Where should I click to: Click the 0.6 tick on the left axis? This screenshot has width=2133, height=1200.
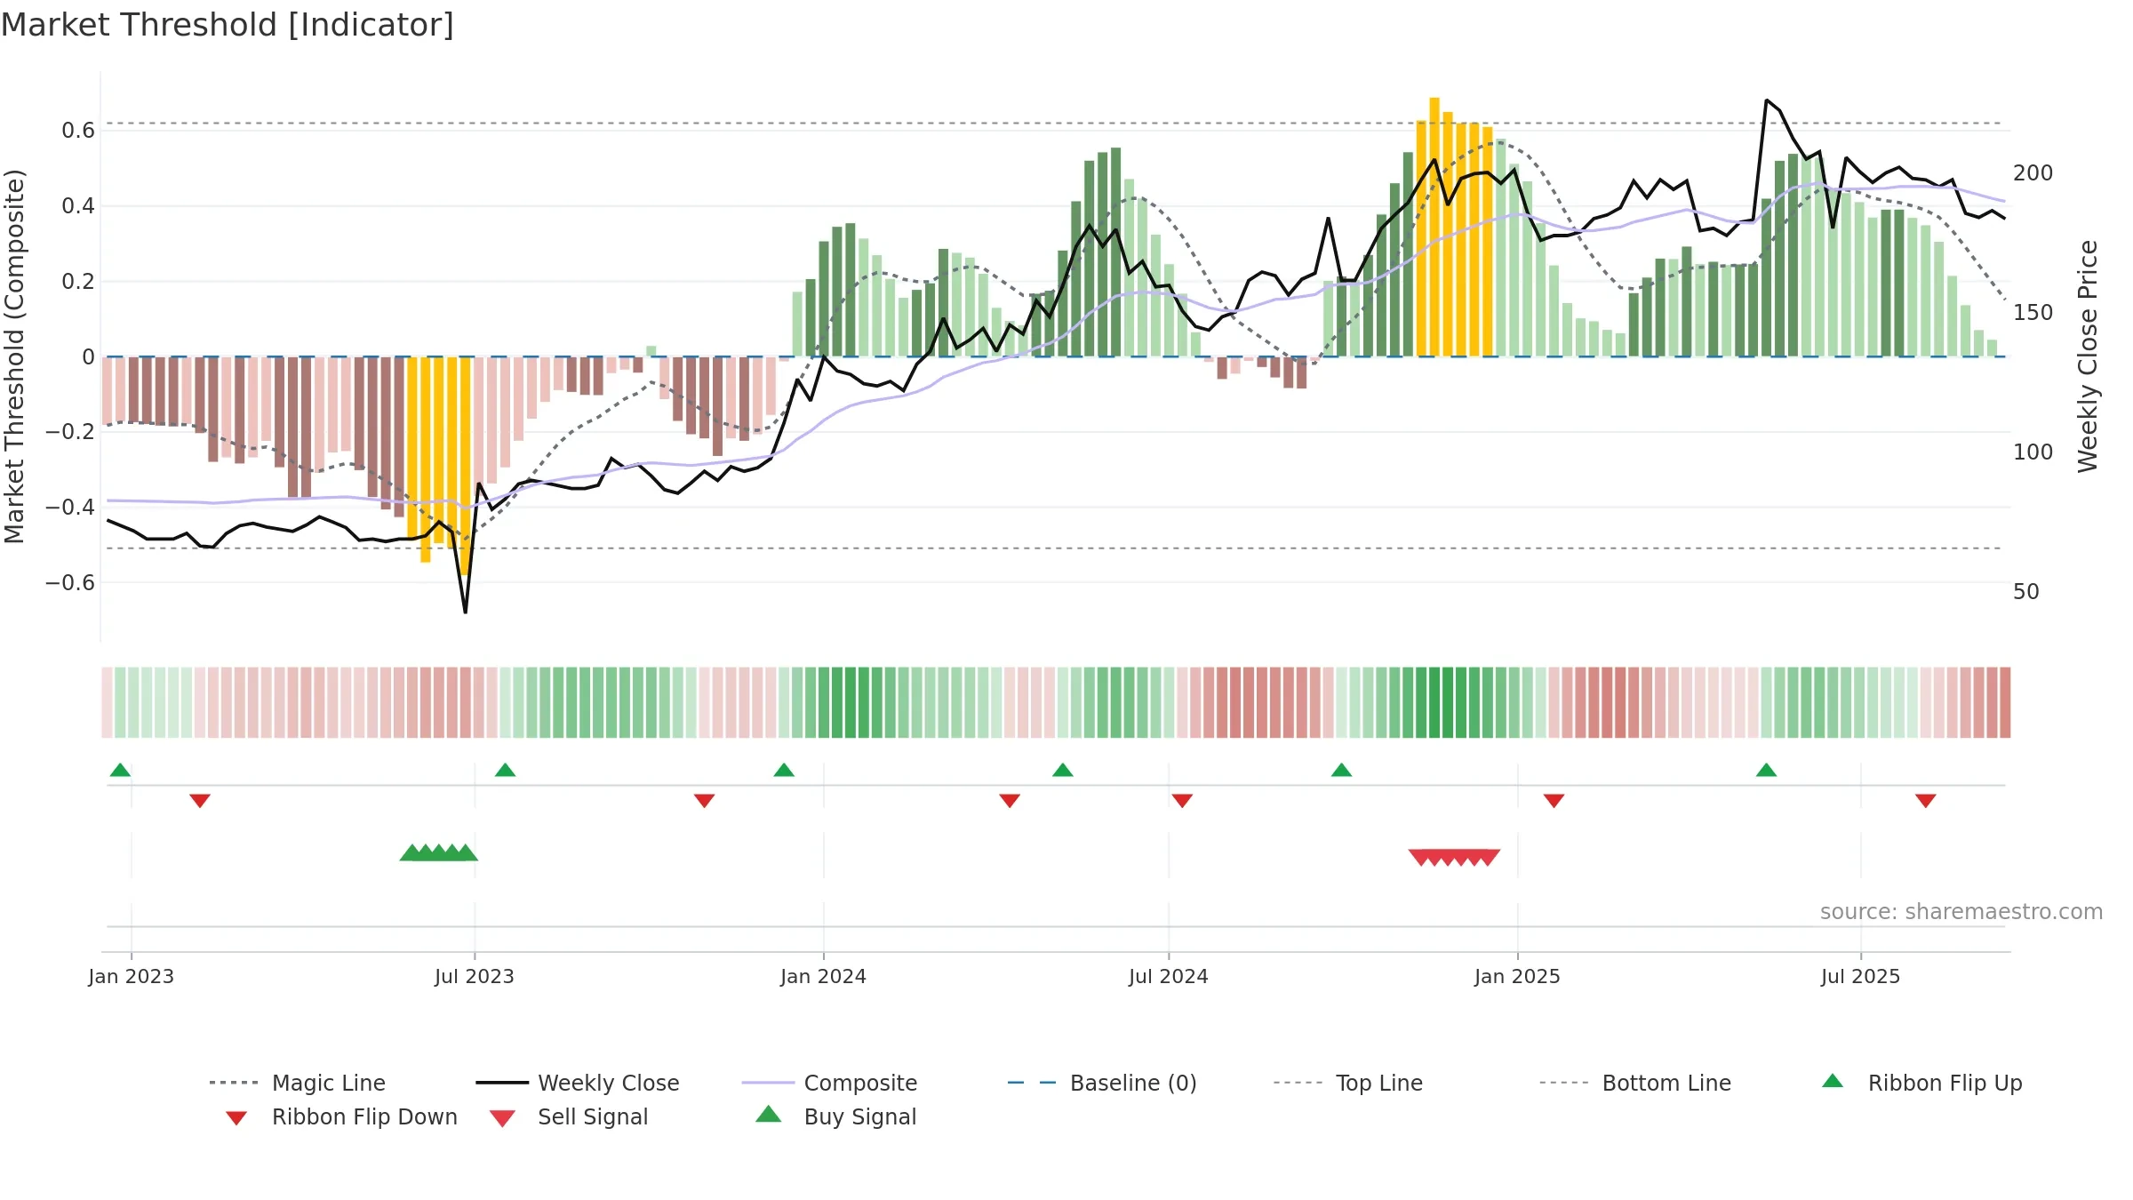pos(78,131)
